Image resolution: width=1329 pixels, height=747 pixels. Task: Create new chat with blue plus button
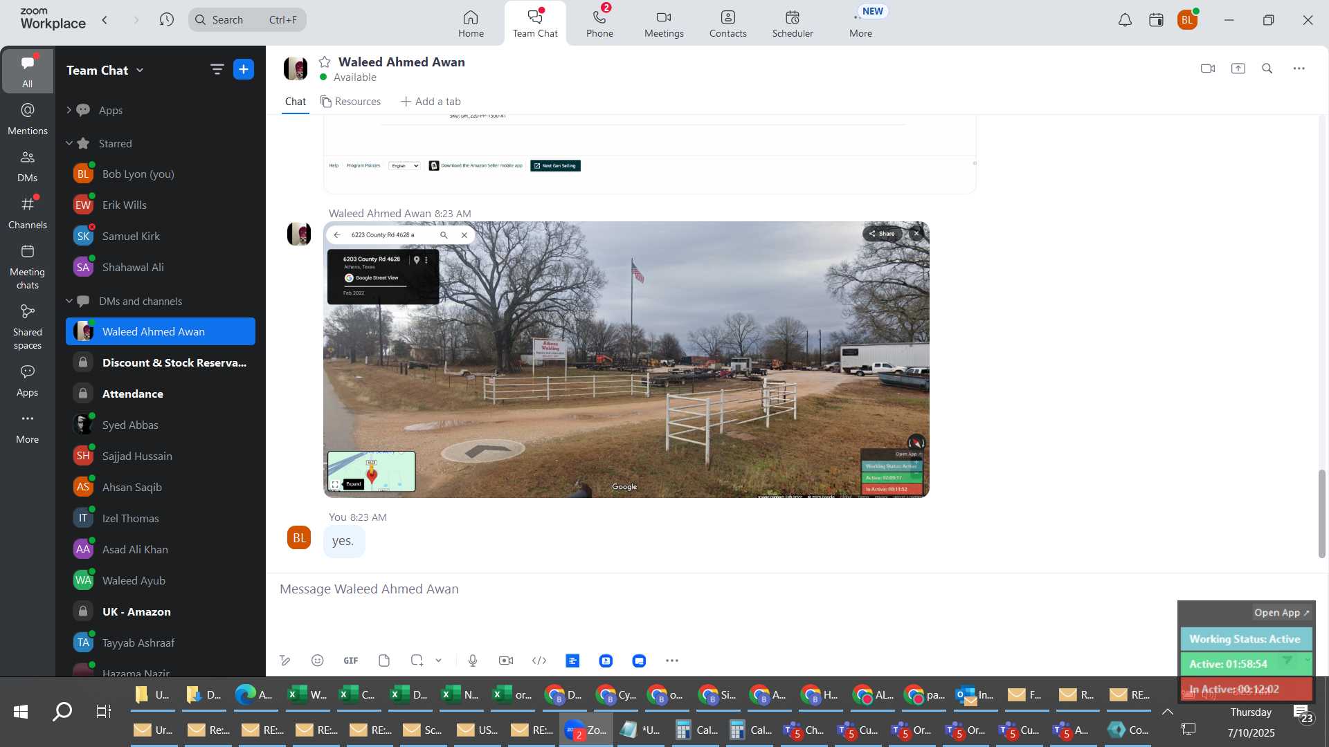244,69
